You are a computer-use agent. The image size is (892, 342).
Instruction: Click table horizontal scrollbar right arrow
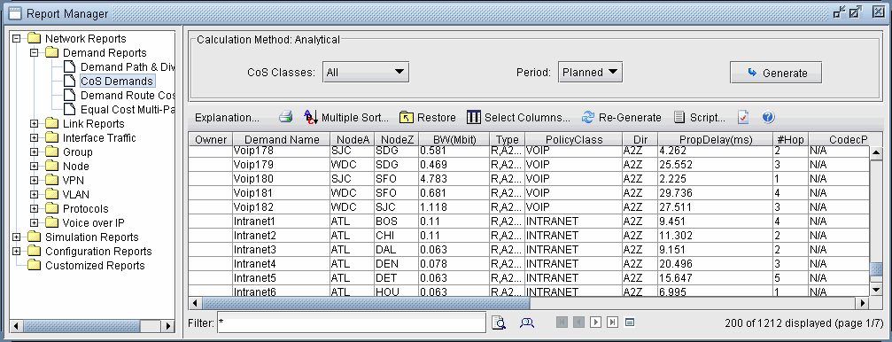click(863, 303)
